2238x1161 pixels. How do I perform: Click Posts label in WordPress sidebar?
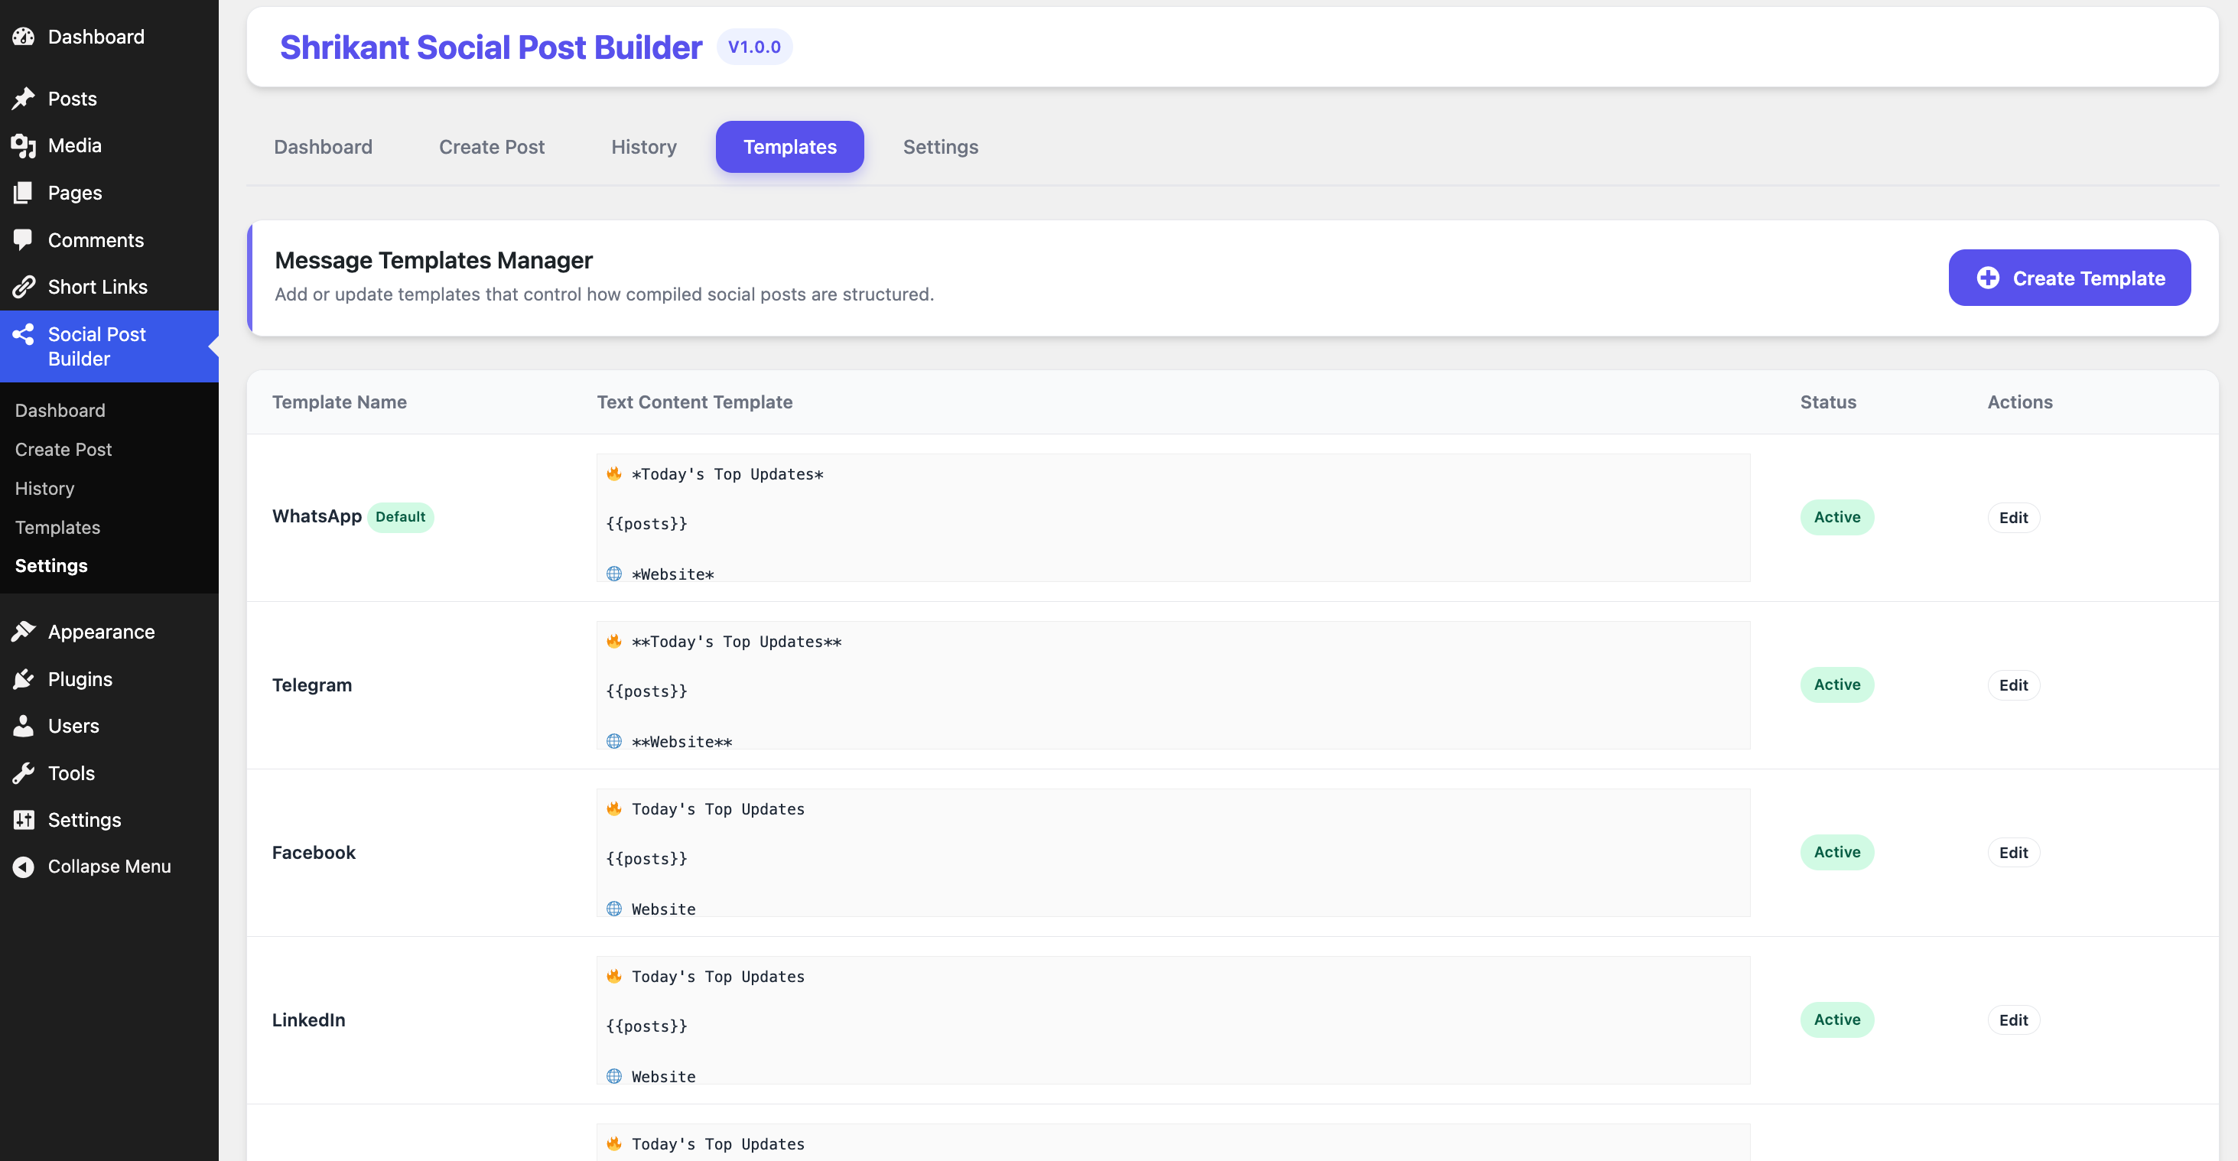tap(72, 99)
